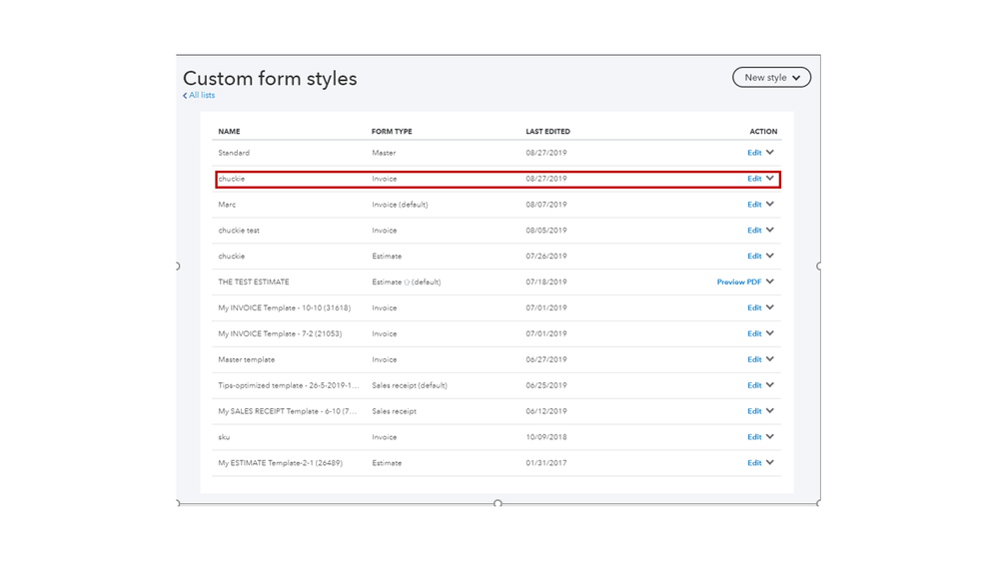
Task: Click the NAME column header
Action: (x=229, y=132)
